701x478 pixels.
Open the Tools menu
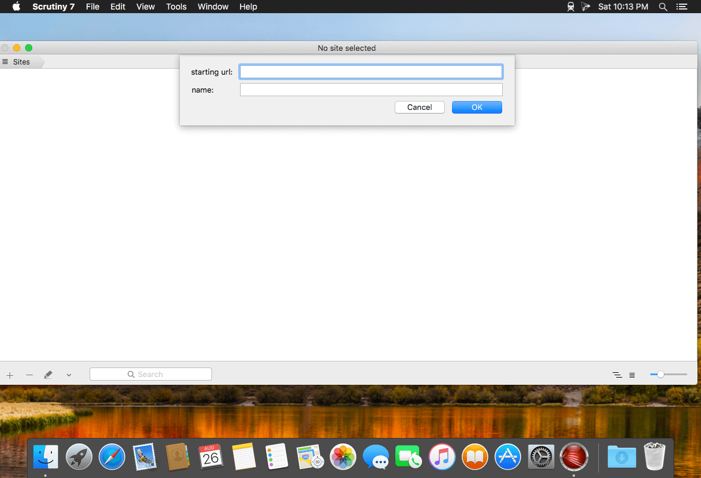pyautogui.click(x=176, y=7)
